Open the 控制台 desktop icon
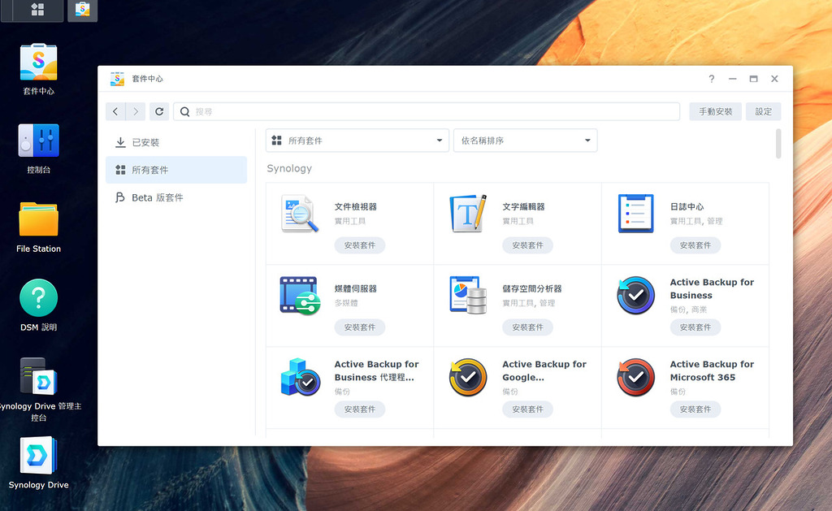832x511 pixels. pos(38,141)
